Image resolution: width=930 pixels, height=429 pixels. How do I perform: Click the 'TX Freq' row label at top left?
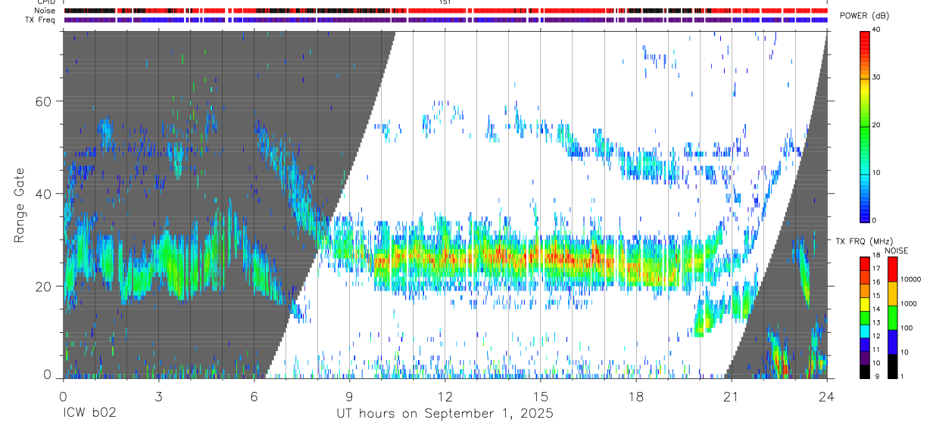click(41, 20)
